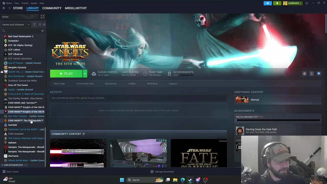Open the lightsaber hilts community thumbnail
Screen dimensions: 327x184
point(78,153)
